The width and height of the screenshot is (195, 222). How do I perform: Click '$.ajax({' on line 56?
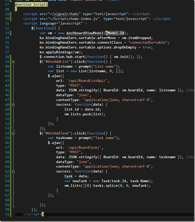(x=56, y=143)
